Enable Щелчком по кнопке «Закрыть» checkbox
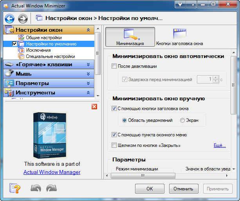 click(114, 145)
